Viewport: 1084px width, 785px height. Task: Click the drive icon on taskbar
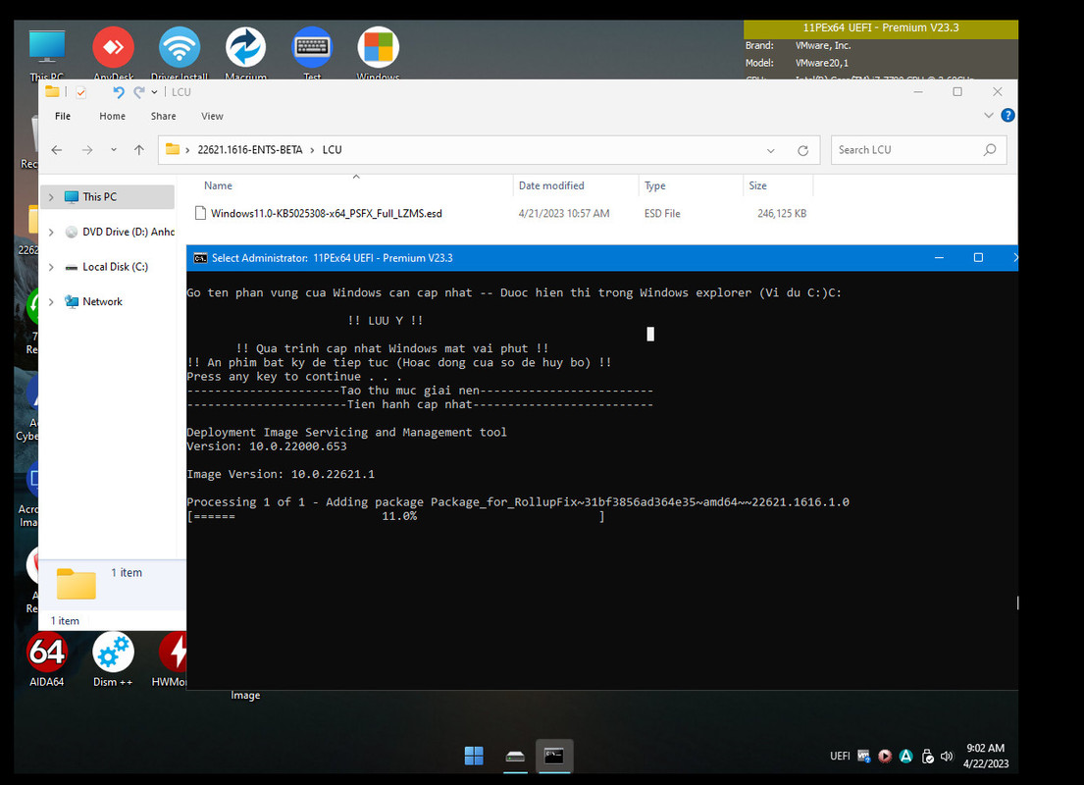click(x=515, y=756)
